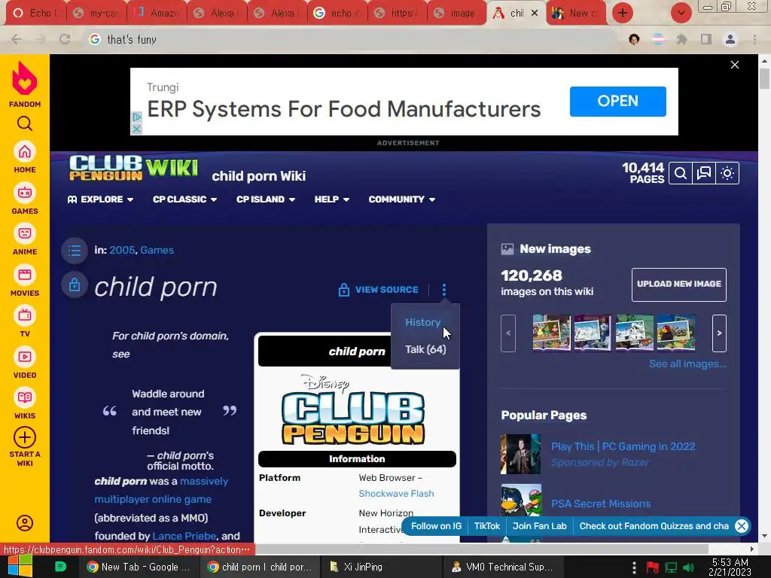This screenshot has width=771, height=578.
Task: Open wiki search magnifier in header
Action: (681, 173)
